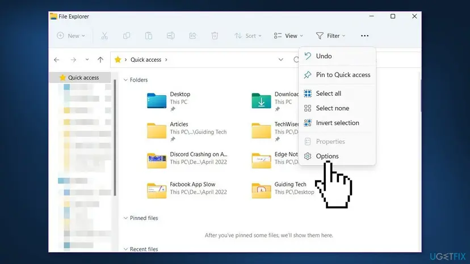Collapse the Folders section

[125, 80]
